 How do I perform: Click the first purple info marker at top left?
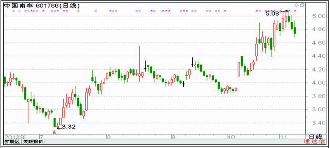pos(14,11)
